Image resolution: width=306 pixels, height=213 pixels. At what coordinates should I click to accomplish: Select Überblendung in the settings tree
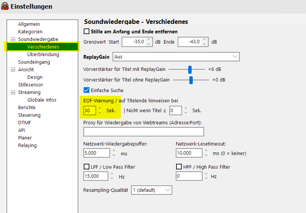tap(43, 54)
